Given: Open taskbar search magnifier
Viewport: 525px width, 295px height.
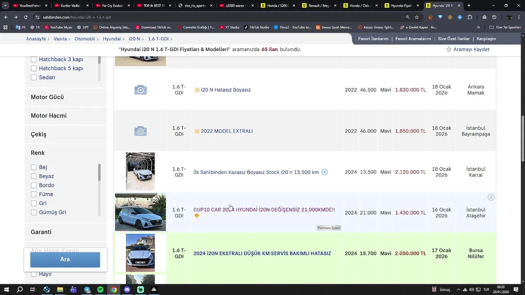Looking at the screenshot, I should tap(19, 289).
